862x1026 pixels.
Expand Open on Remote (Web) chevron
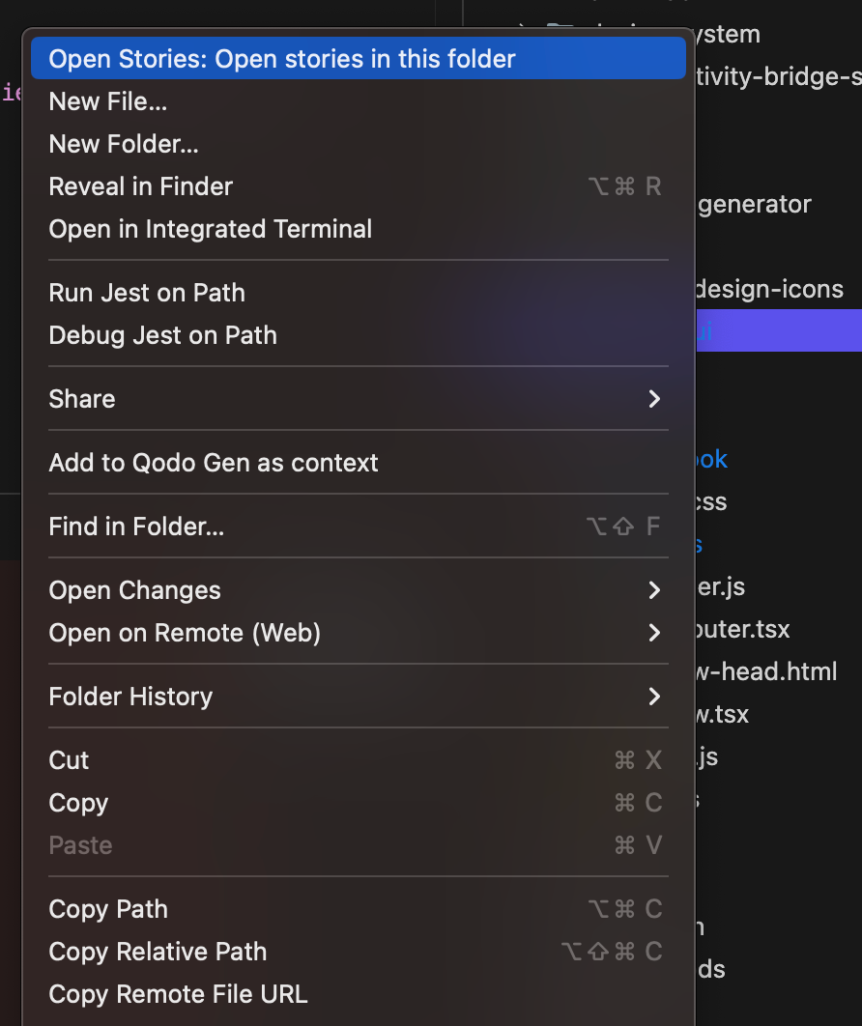[x=654, y=633]
